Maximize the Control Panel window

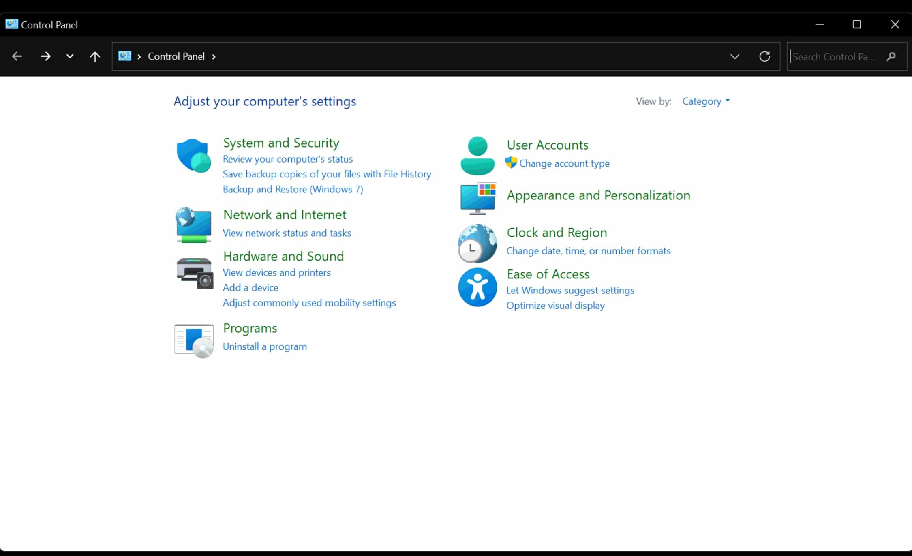pyautogui.click(x=856, y=24)
